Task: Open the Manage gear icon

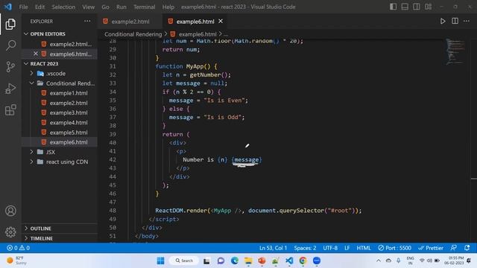Action: (x=10, y=232)
